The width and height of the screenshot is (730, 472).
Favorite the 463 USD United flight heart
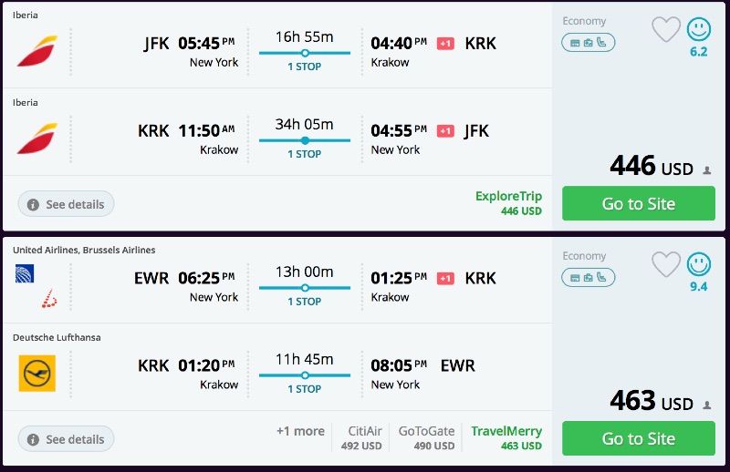pos(666,264)
